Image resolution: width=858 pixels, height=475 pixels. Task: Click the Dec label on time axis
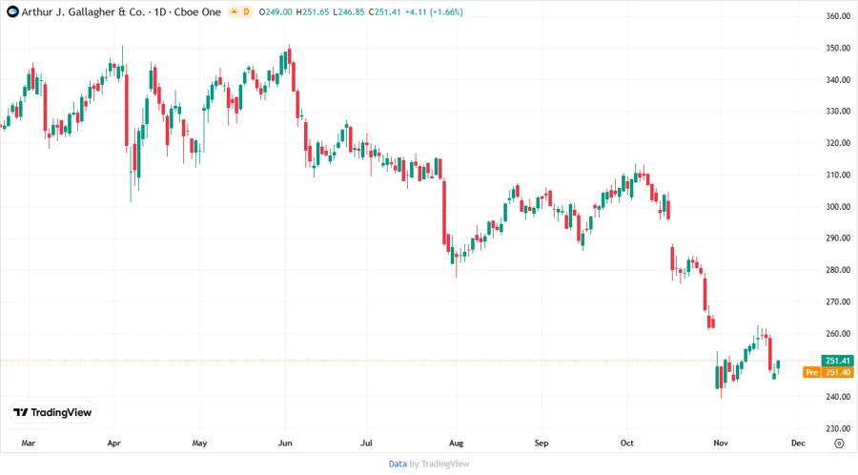(798, 443)
